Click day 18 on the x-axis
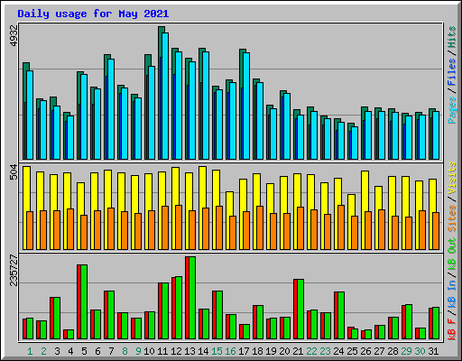 (257, 351)
